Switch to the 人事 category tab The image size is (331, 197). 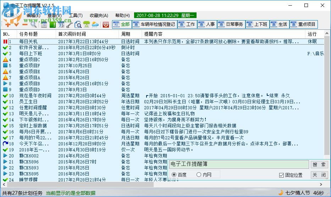(x=207, y=24)
